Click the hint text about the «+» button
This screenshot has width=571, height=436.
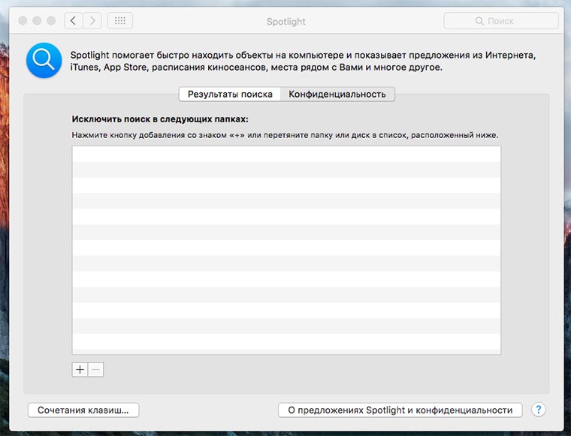(x=285, y=135)
